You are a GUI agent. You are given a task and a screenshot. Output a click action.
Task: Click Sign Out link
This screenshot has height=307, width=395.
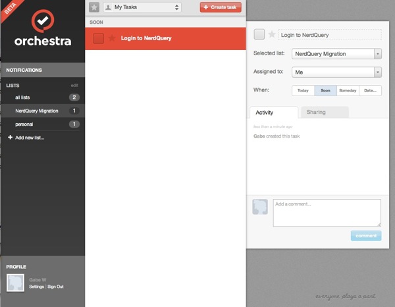pos(55,287)
